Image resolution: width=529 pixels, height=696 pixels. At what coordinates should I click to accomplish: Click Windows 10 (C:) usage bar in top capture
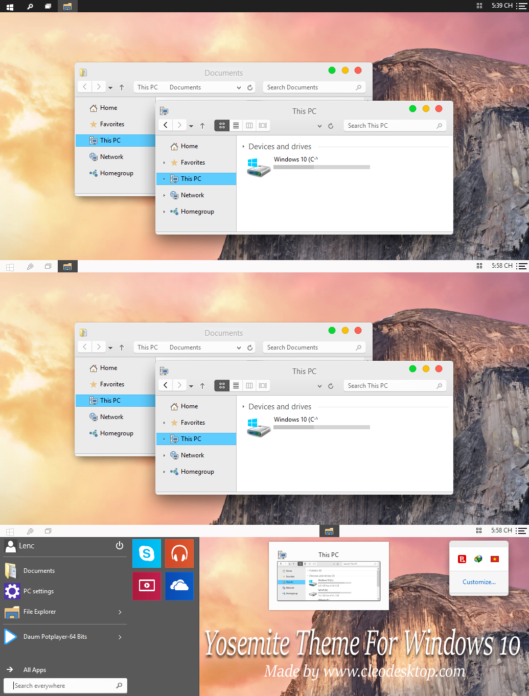[x=322, y=167]
